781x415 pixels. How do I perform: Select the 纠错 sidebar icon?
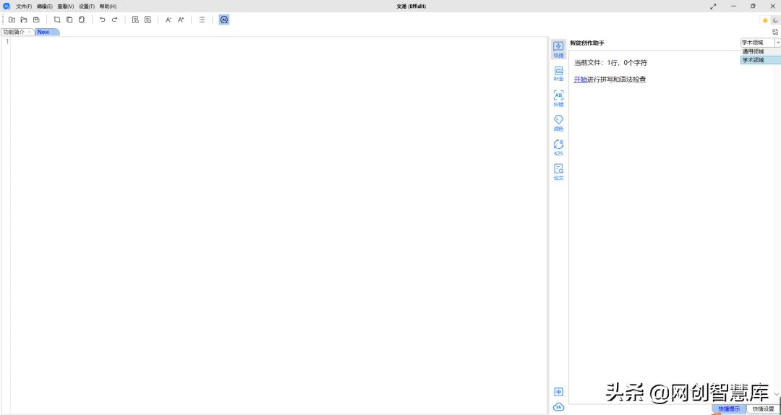[558, 98]
